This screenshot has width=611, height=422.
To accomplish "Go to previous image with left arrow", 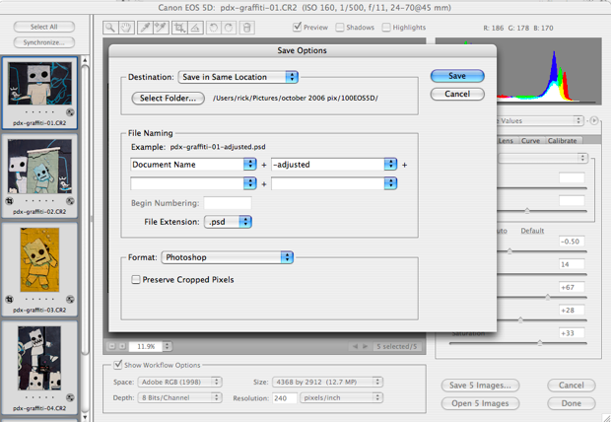I will coord(355,346).
